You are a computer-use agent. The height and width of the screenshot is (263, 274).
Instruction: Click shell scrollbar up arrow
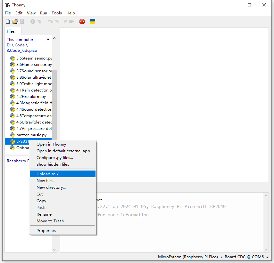(x=266, y=195)
